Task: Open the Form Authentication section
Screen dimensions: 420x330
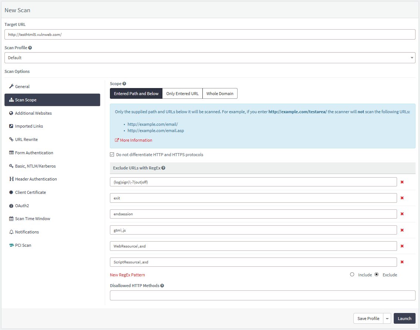Action: [x=34, y=153]
